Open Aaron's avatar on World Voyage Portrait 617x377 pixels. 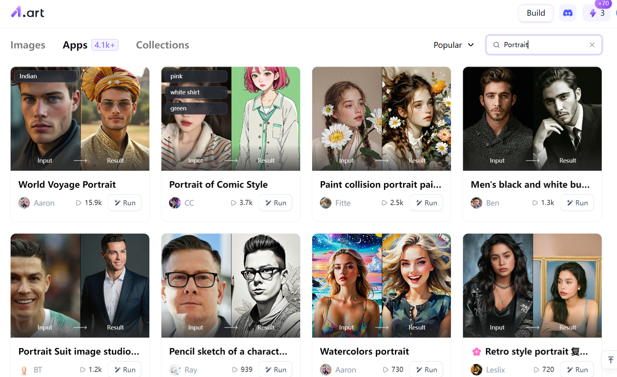[x=24, y=203]
